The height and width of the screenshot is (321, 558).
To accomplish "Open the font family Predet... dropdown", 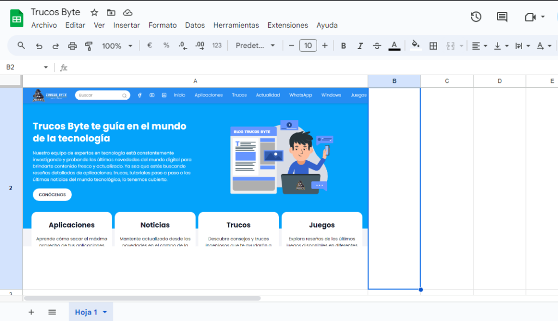I will [x=255, y=46].
